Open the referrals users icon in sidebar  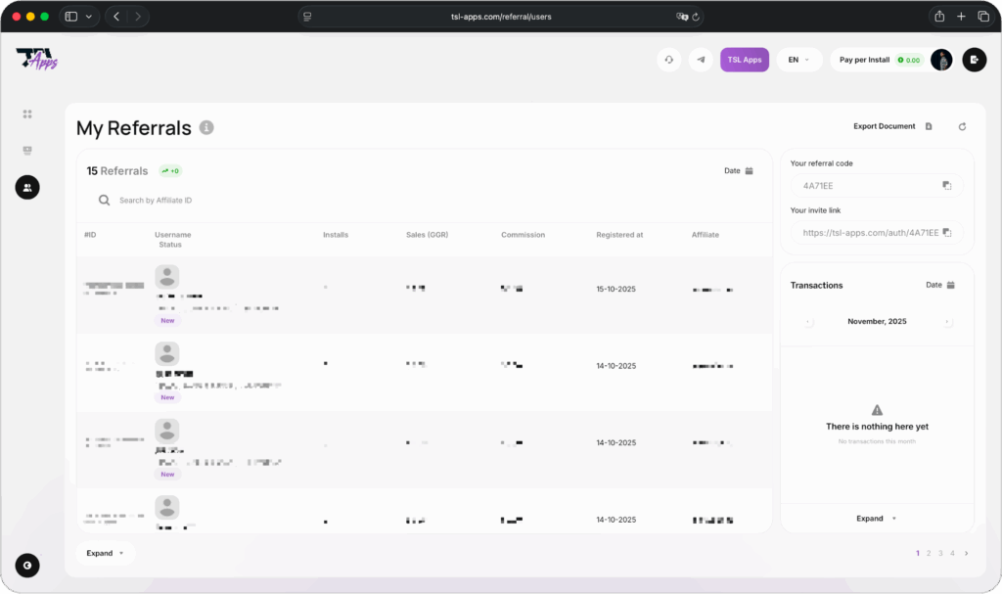[27, 187]
